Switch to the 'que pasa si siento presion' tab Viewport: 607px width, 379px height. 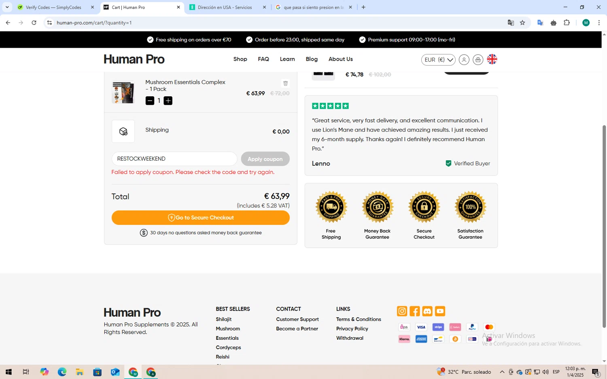tap(313, 7)
